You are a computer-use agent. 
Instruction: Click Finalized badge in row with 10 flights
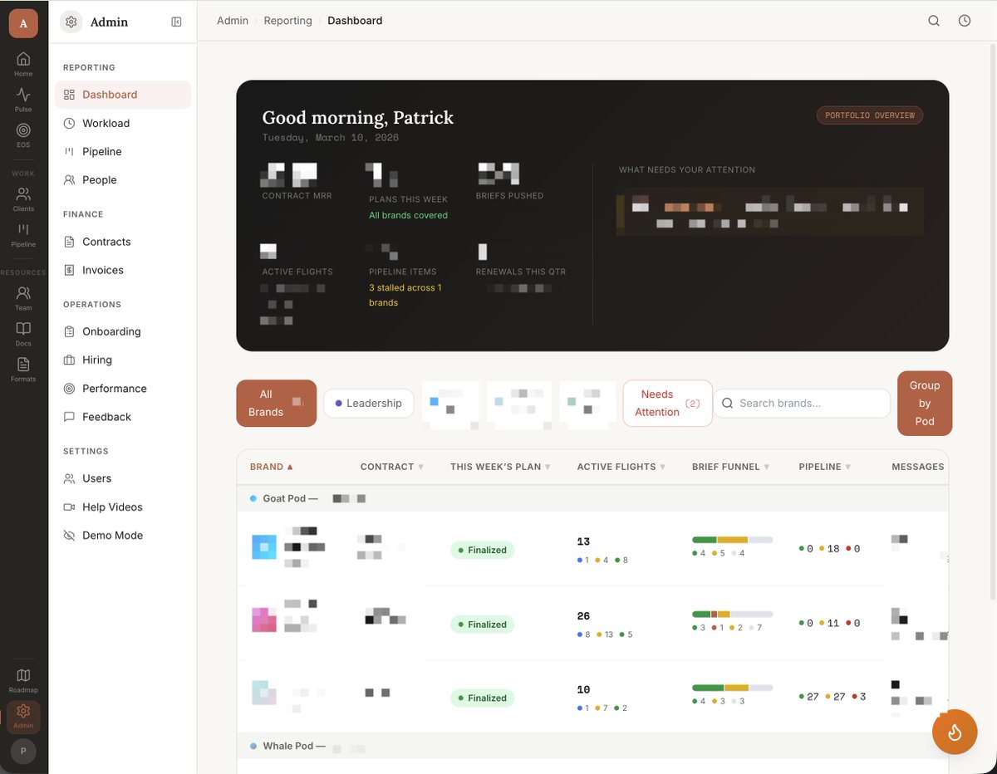click(x=483, y=698)
